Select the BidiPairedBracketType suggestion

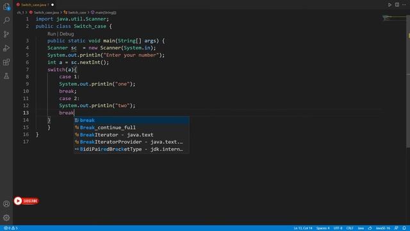131,149
